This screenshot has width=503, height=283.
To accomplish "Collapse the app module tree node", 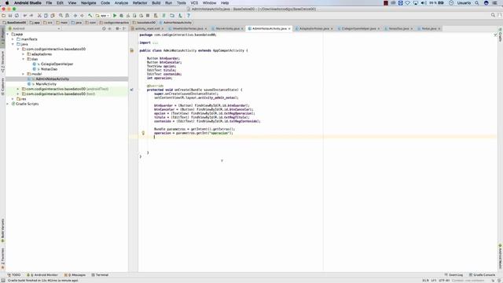I will (x=8, y=34).
